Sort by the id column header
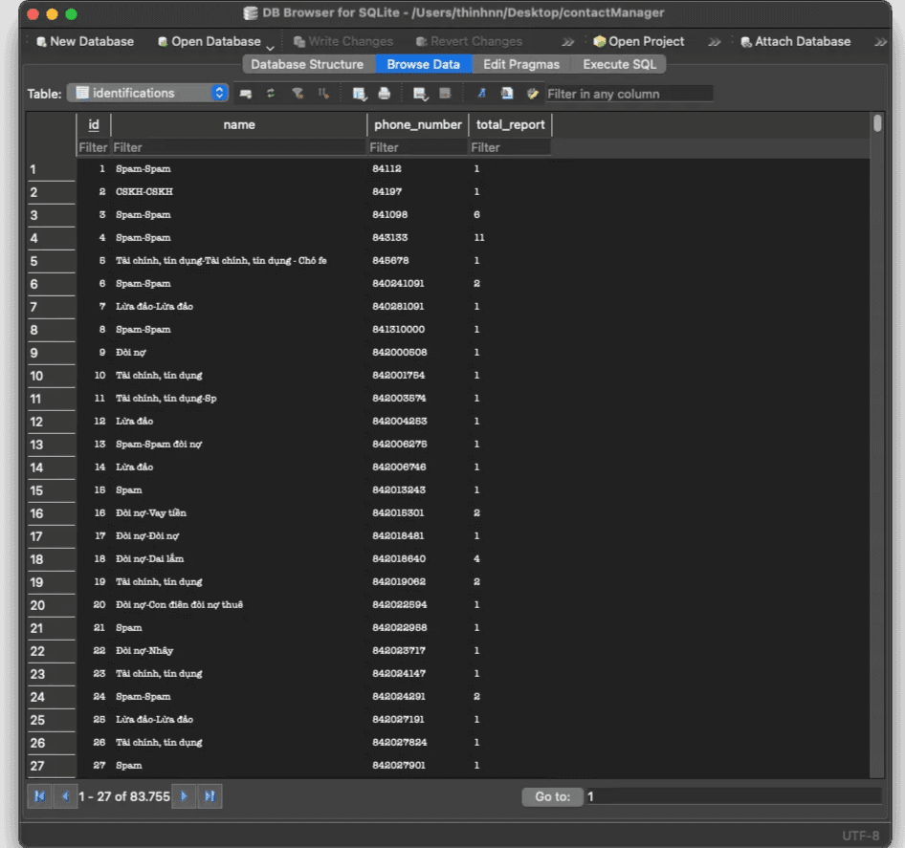The image size is (905, 848). click(94, 124)
